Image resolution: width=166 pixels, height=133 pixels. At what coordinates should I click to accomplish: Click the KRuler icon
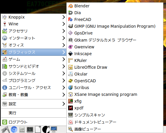(71, 60)
